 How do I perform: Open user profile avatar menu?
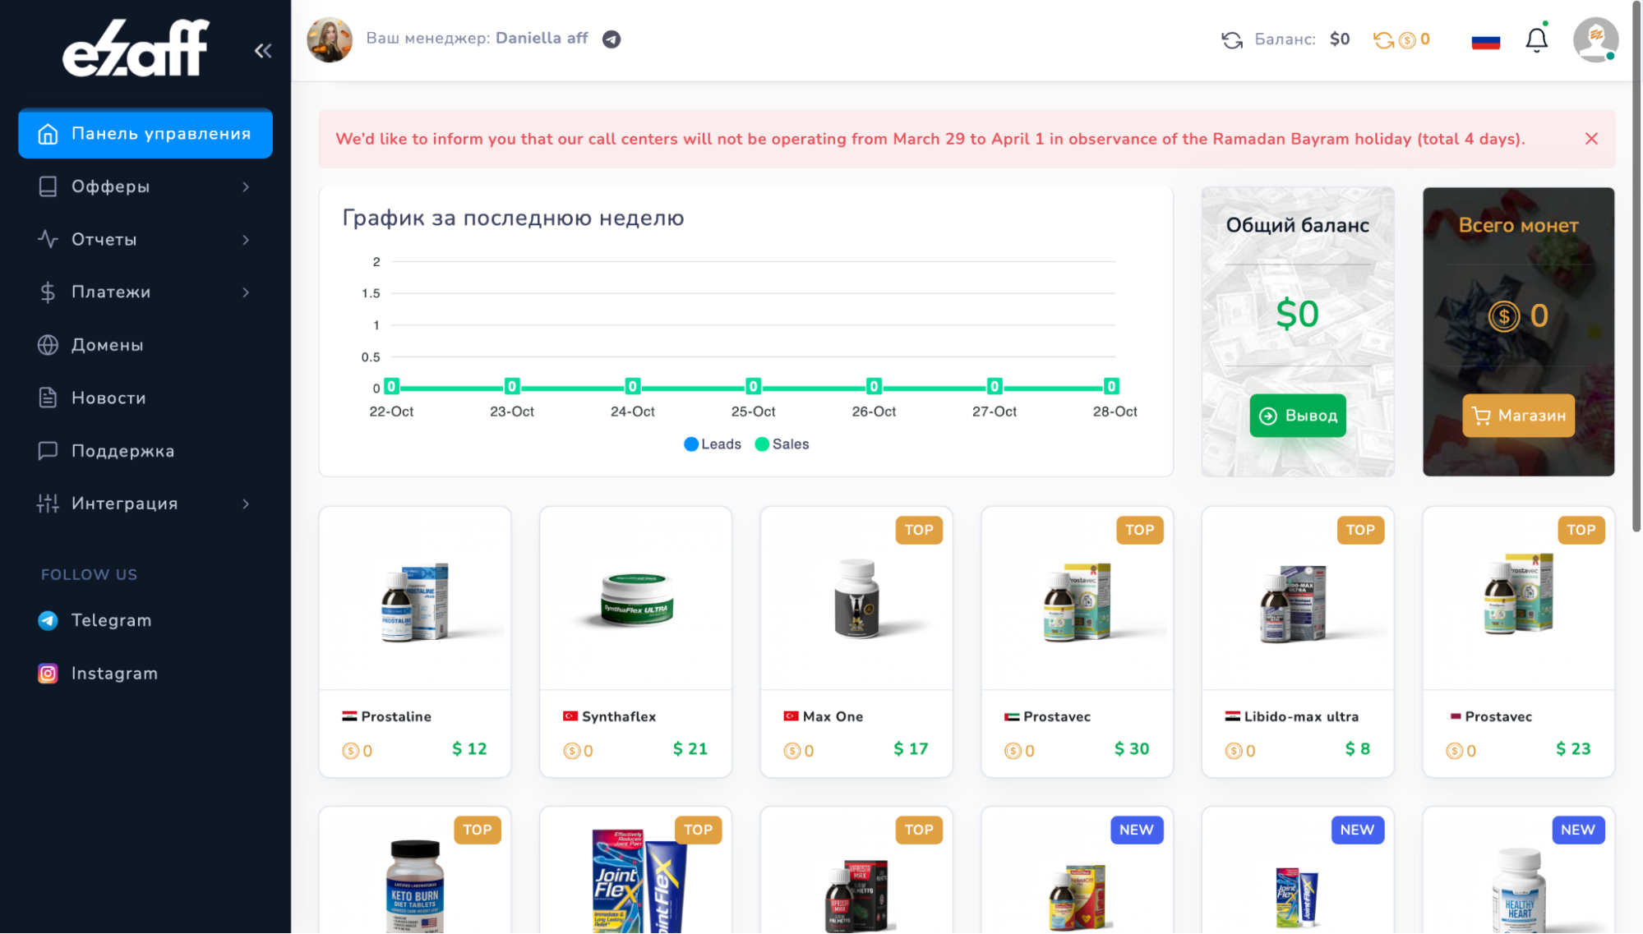[1595, 39]
